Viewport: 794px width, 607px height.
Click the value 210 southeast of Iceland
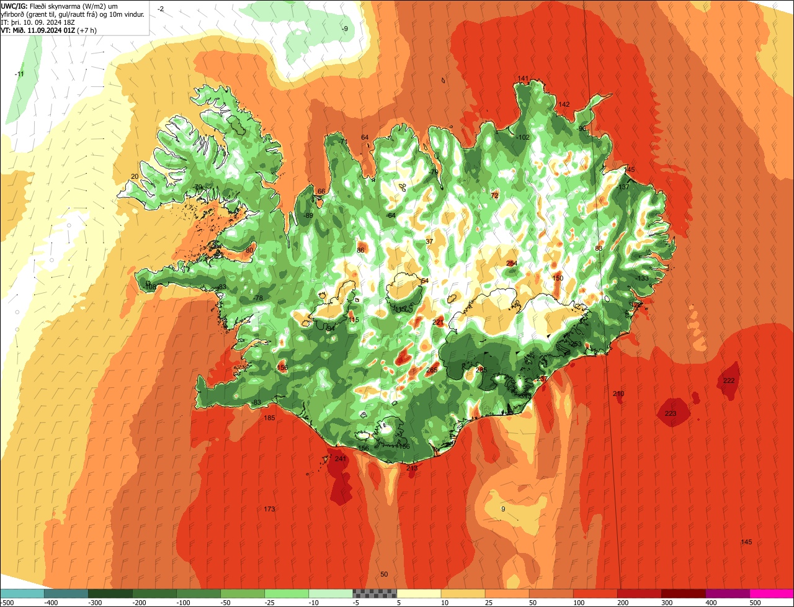tap(618, 393)
